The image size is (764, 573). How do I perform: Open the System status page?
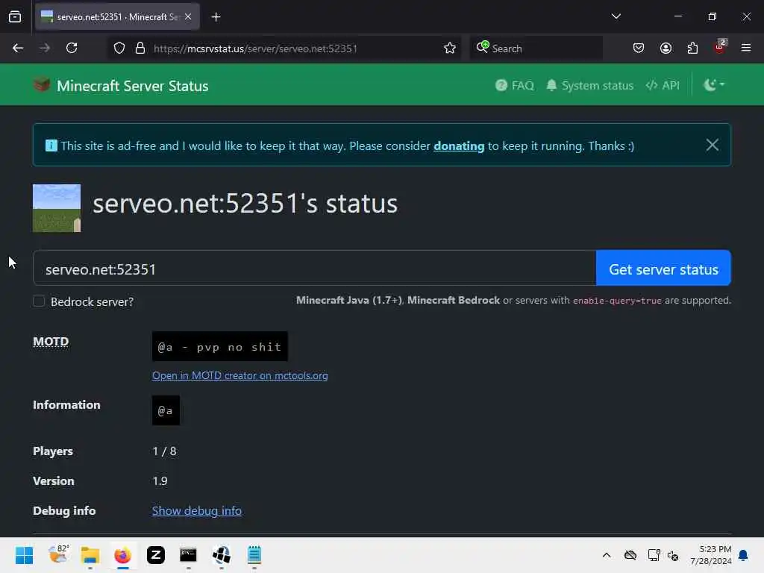[x=590, y=86]
